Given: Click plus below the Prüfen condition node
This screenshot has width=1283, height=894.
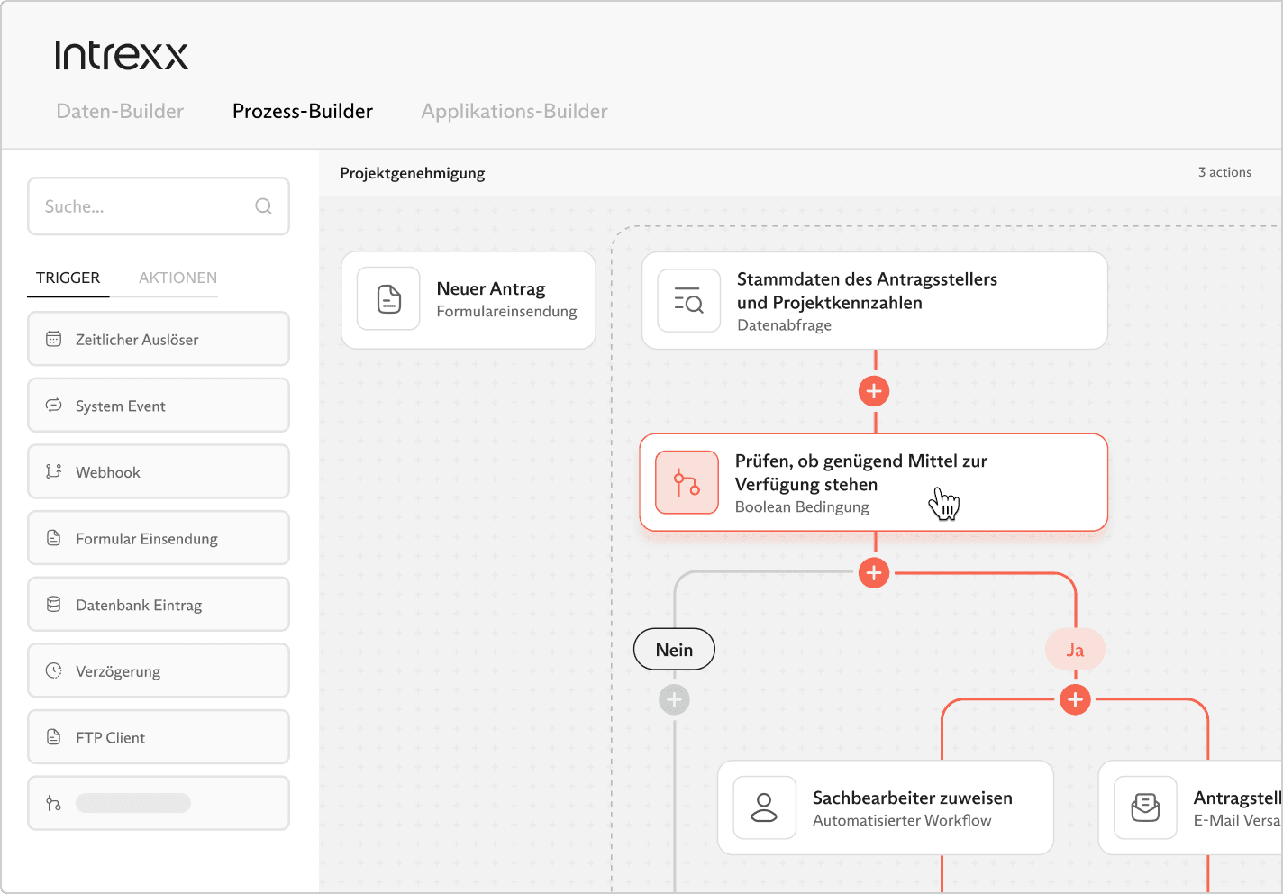Looking at the screenshot, I should [x=874, y=573].
